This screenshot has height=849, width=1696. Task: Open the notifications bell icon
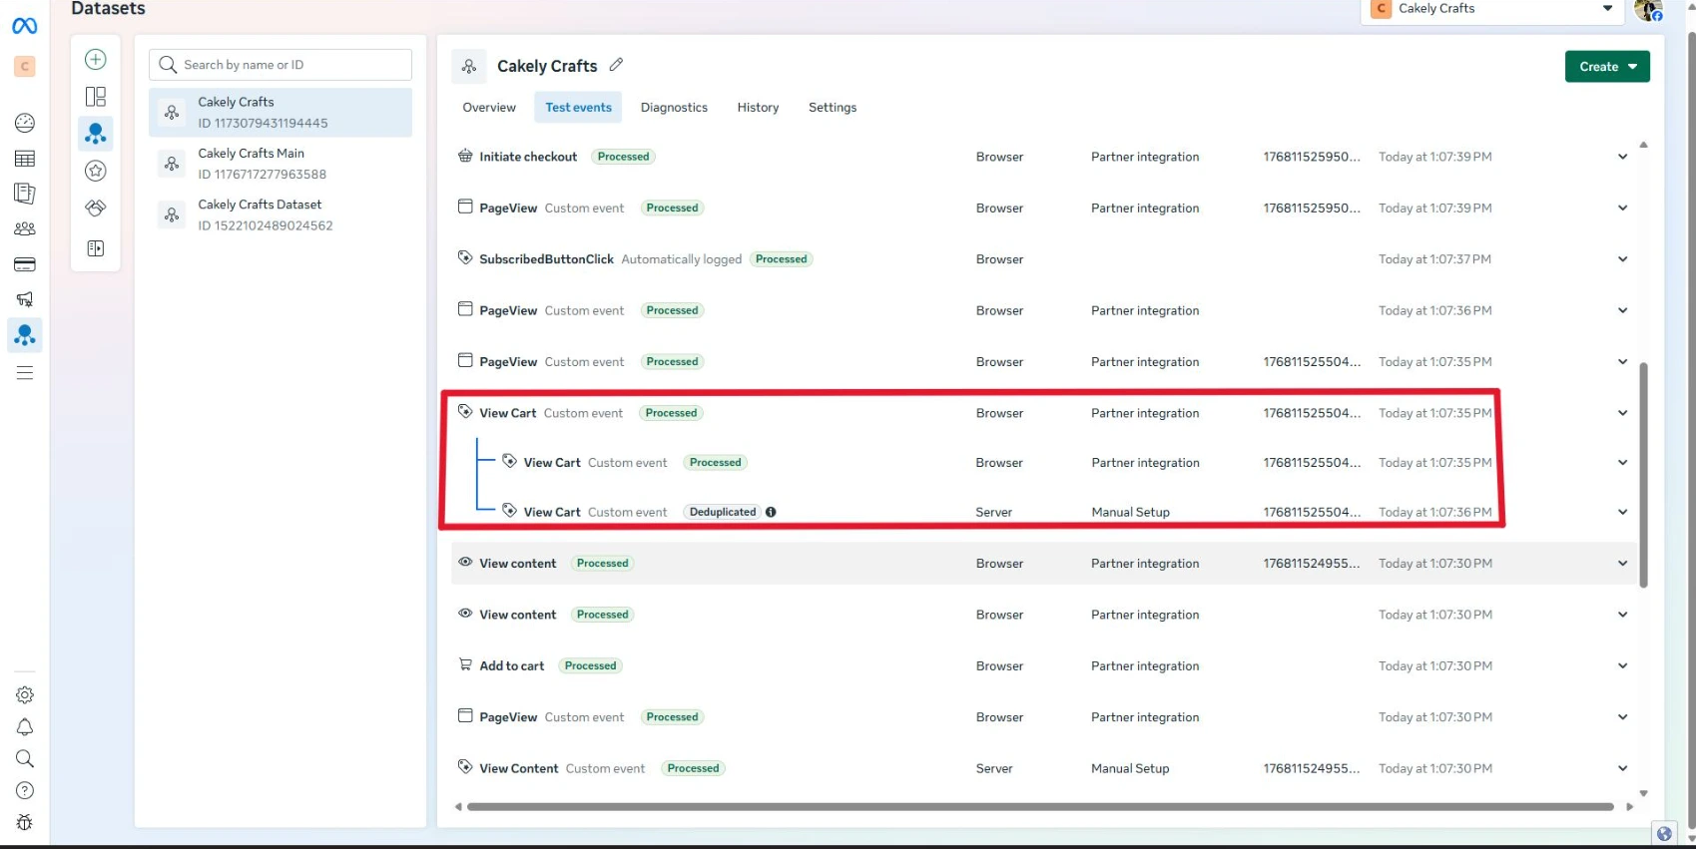(x=25, y=727)
